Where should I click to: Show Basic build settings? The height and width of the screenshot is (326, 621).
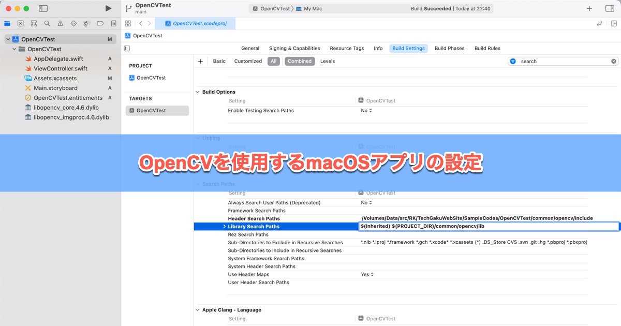coord(219,61)
